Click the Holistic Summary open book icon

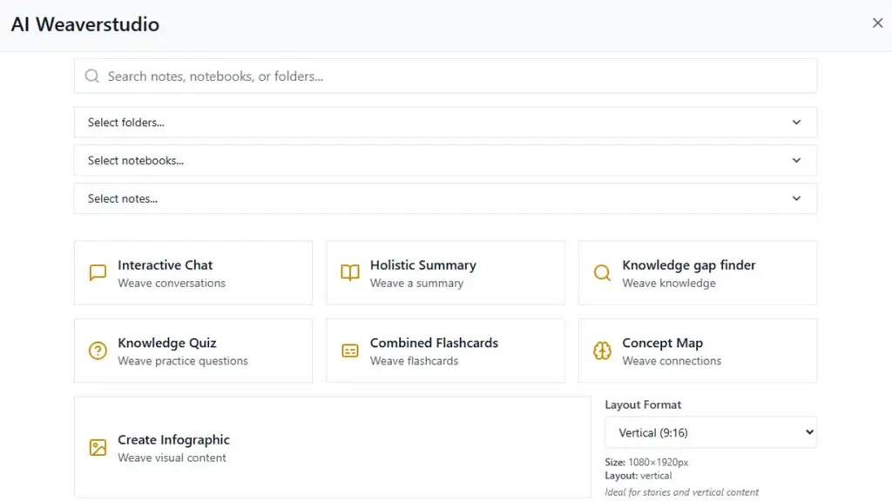coord(350,272)
